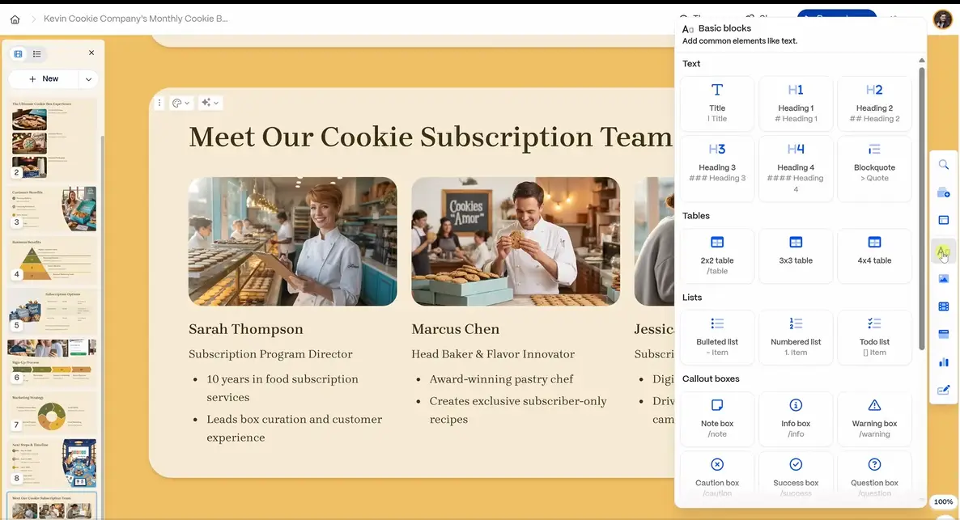Screen dimensions: 960x520
Task: Select slide 3 thumbnail Customer Benefits
Action: [52, 209]
